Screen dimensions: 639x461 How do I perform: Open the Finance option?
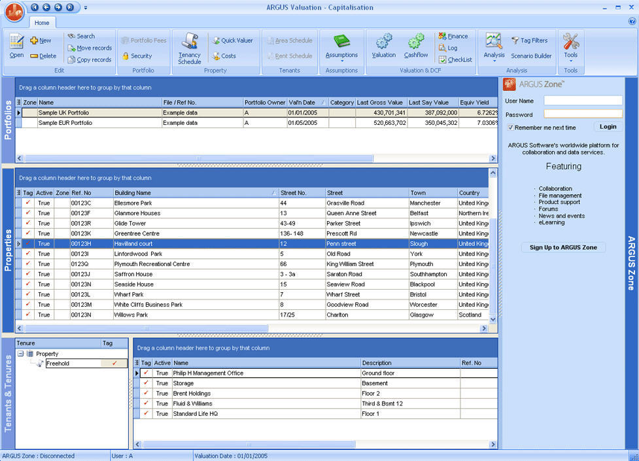pyautogui.click(x=453, y=36)
